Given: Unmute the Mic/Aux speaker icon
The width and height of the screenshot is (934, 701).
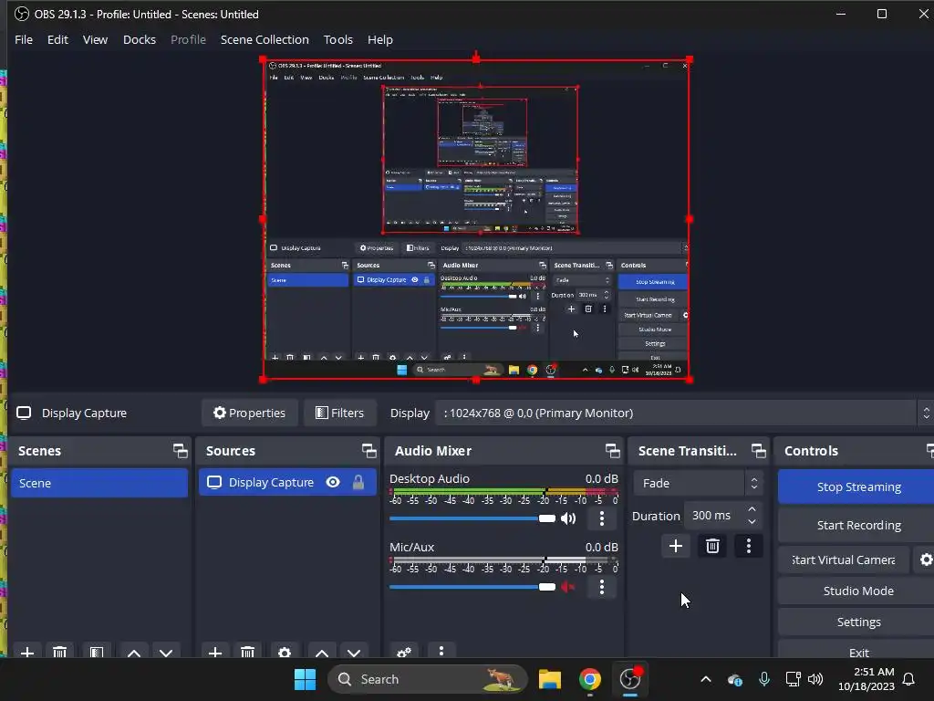Looking at the screenshot, I should [x=568, y=587].
